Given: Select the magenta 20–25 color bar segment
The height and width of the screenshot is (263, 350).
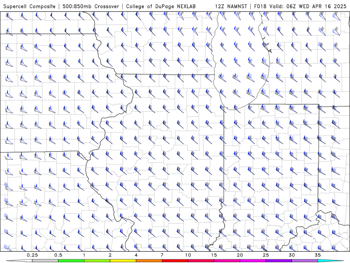Looking at the screenshot, I should [x=253, y=261].
